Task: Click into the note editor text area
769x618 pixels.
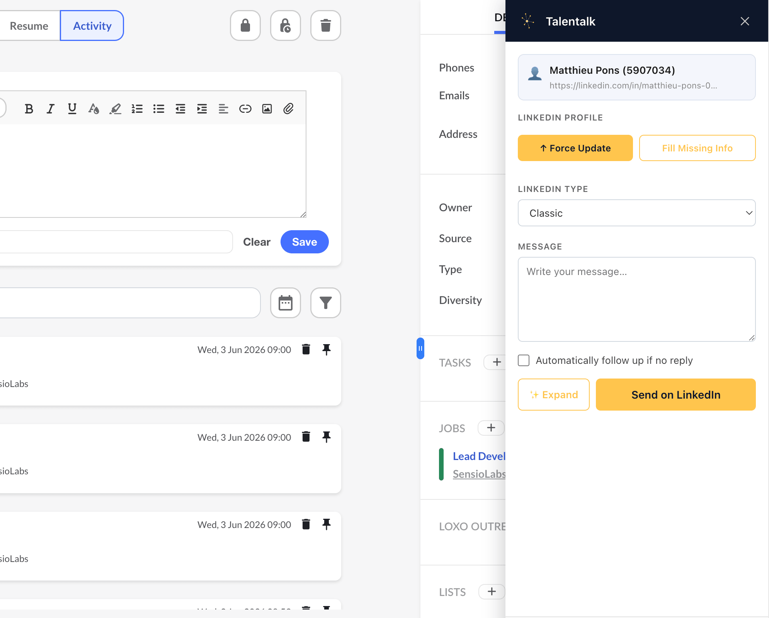Action: [x=153, y=171]
